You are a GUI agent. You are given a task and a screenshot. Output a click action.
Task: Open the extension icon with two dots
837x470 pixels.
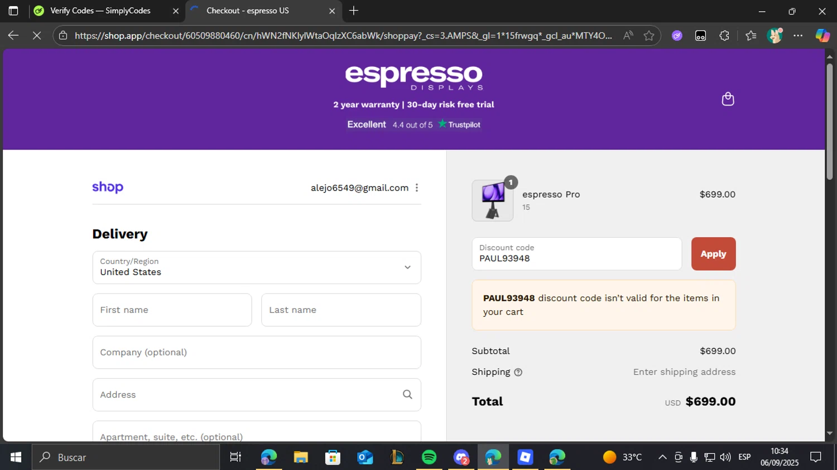(x=700, y=36)
